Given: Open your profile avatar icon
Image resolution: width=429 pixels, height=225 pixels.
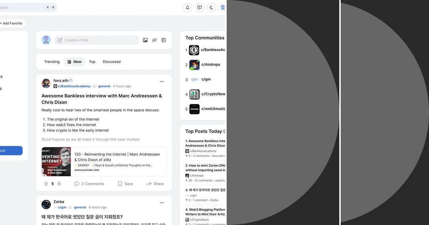Looking at the screenshot, I should [223, 7].
